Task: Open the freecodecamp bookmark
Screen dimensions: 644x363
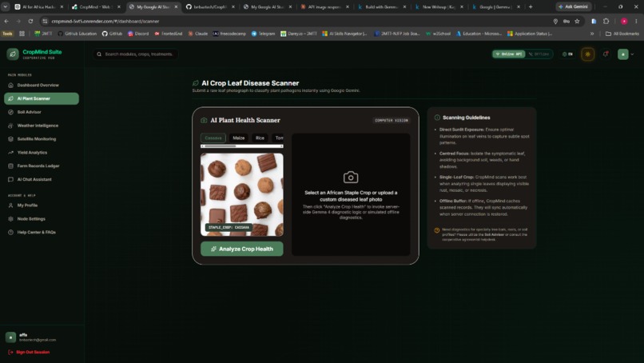Action: point(229,34)
